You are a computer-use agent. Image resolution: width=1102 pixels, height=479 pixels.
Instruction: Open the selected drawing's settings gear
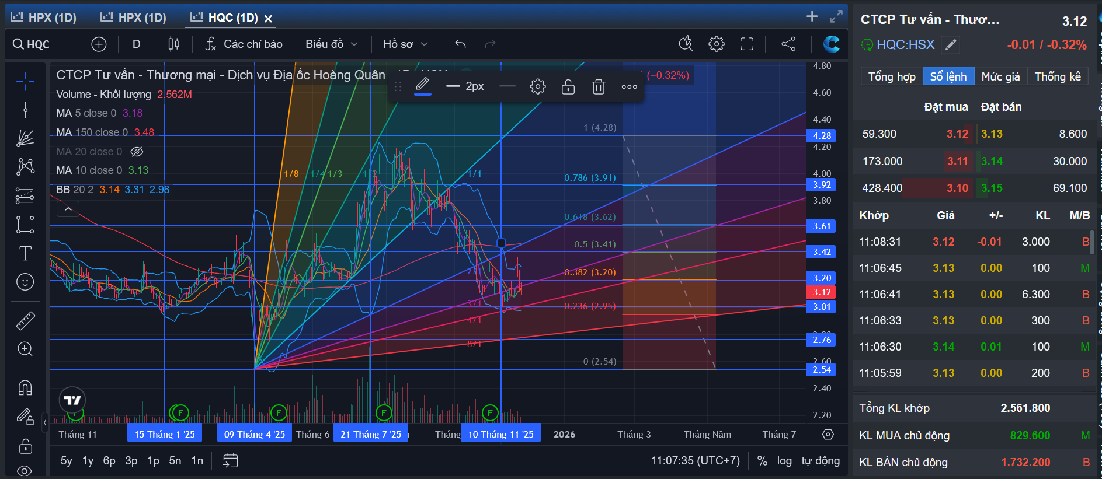538,87
